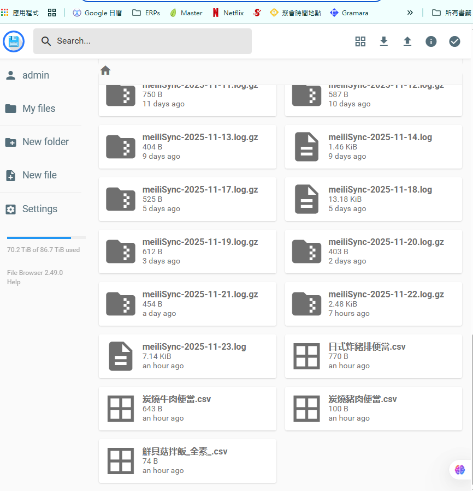This screenshot has width=473, height=491.
Task: Click the upload icon in the header
Action: pos(407,41)
